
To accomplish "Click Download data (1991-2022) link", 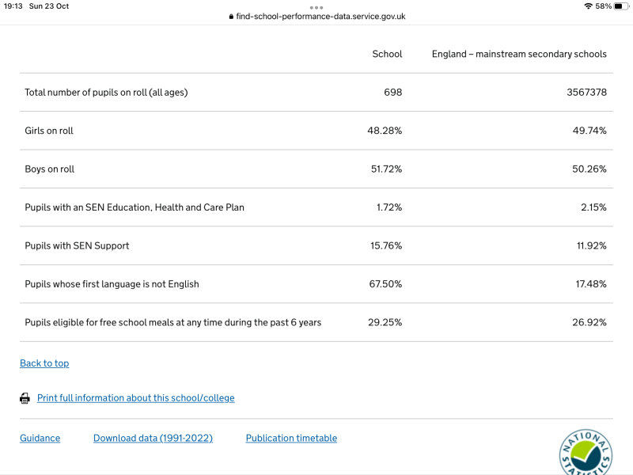I will click(x=153, y=439).
